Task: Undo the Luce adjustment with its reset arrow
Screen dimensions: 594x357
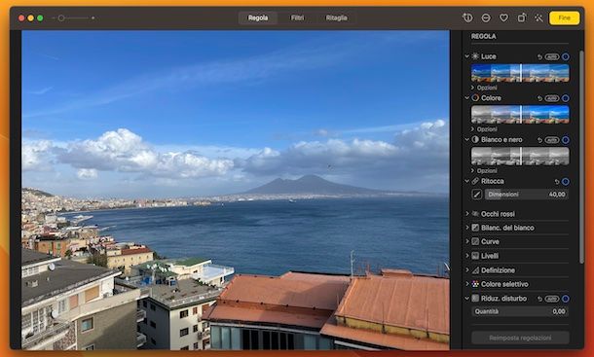Action: click(x=539, y=56)
